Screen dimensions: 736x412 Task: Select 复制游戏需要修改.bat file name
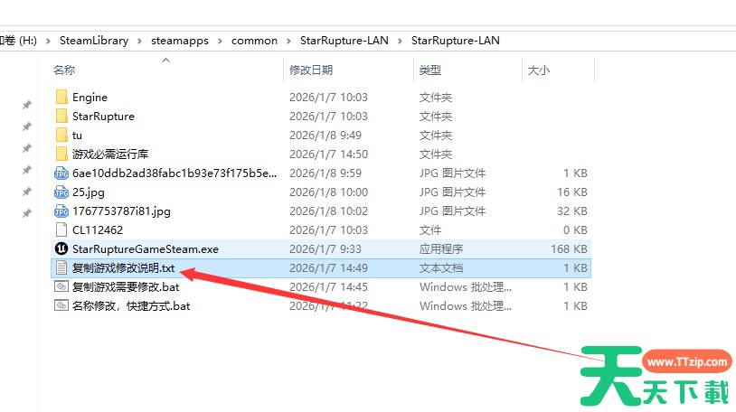click(x=126, y=286)
